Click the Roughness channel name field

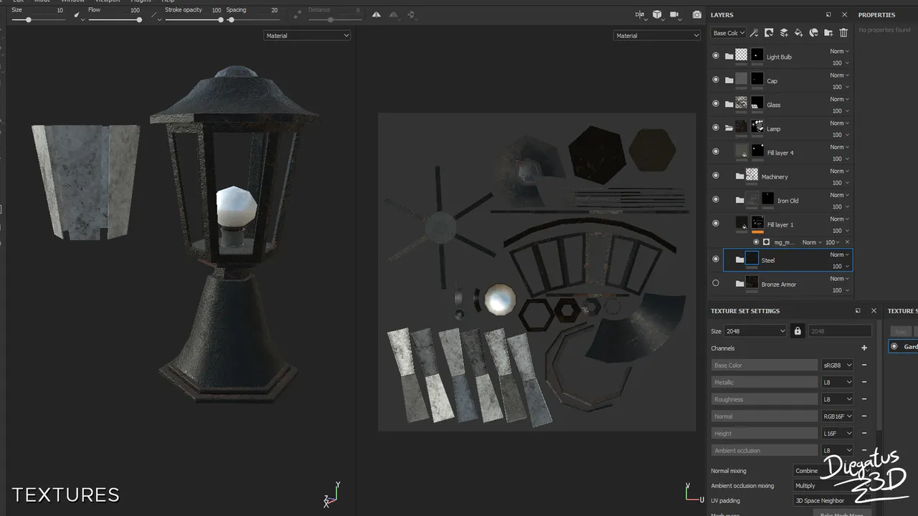click(764, 399)
